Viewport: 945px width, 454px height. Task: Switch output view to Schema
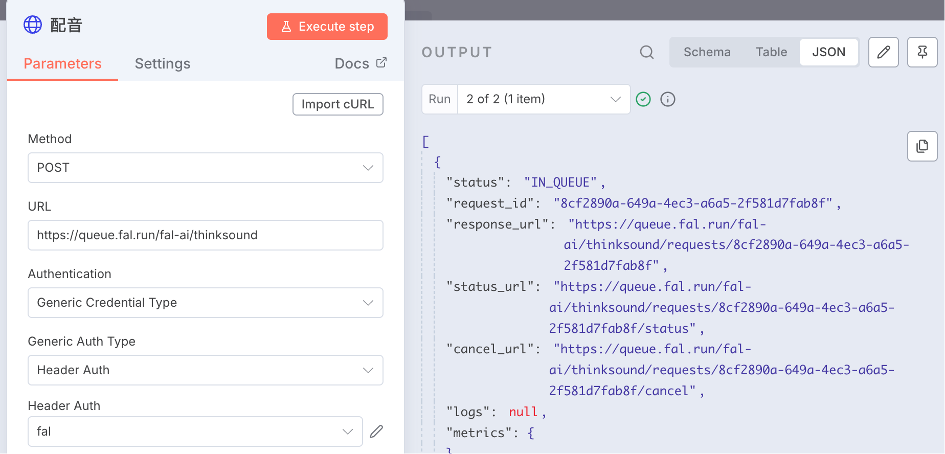(707, 52)
